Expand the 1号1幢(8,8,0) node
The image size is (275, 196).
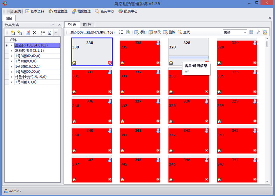pyautogui.click(x=11, y=61)
